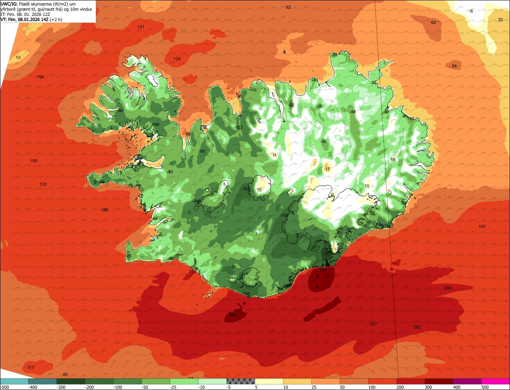Screen dimensions: 510x390
Task: Click the legend swatch between -400 and -300
Action: click(x=42, y=381)
